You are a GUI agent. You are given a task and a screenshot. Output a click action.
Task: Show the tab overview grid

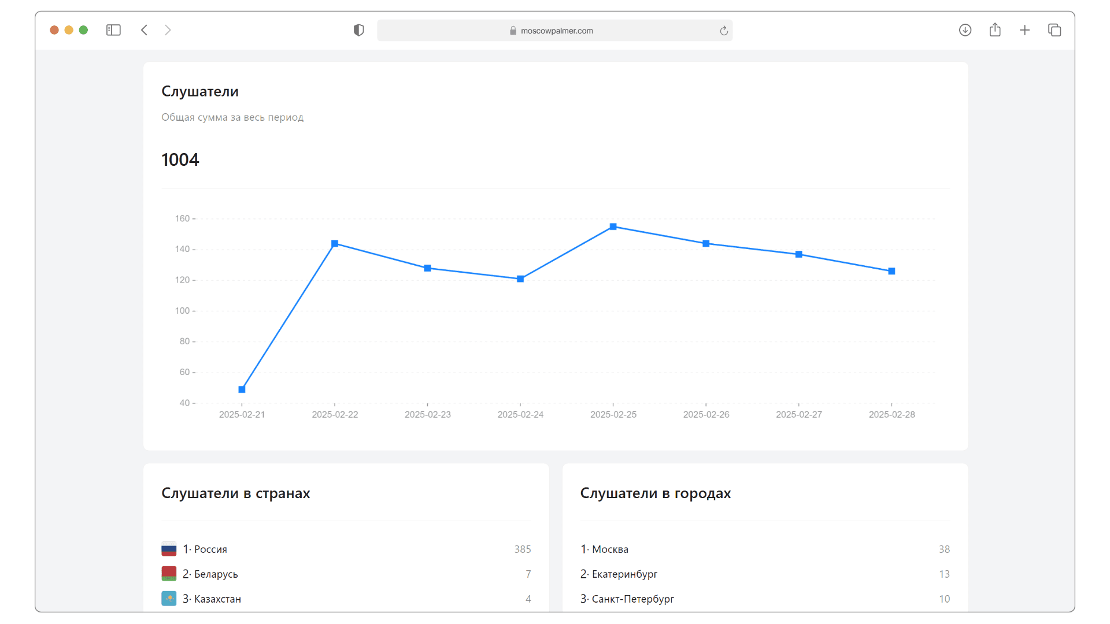(1054, 30)
